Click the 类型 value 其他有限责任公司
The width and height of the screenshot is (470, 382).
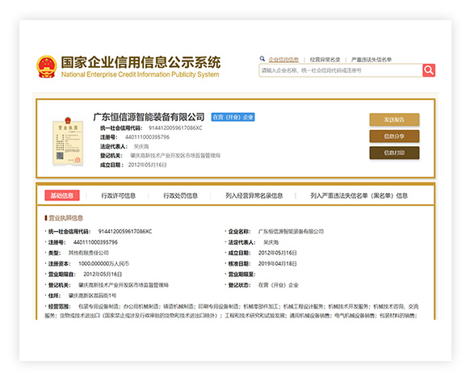pos(88,253)
